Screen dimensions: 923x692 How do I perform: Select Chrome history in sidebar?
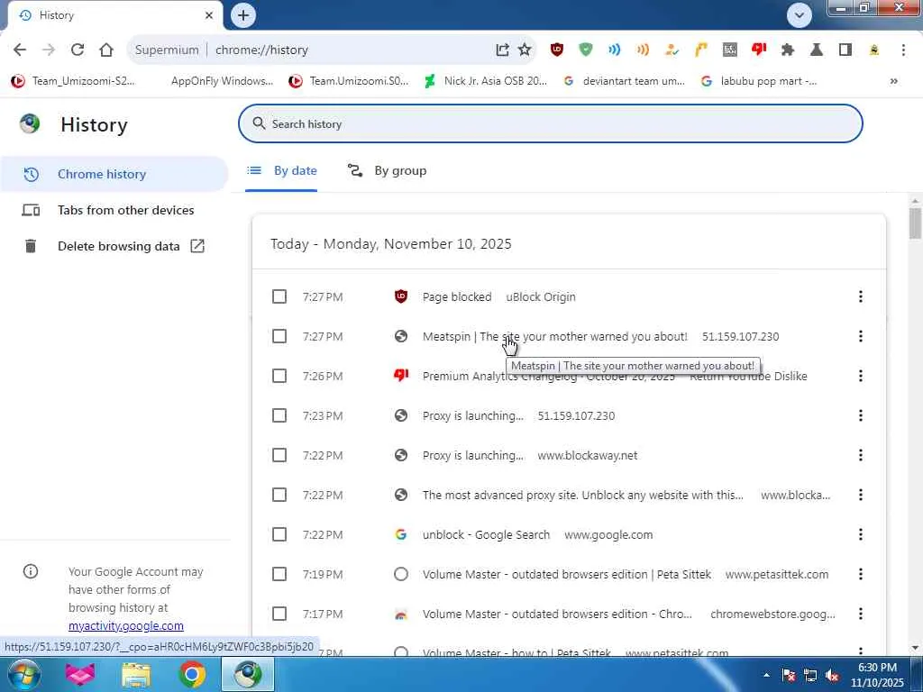[x=114, y=174]
